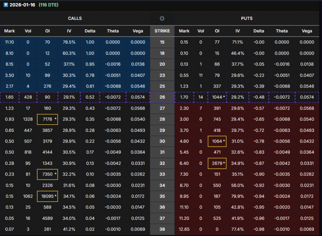The height and width of the screenshot is (236, 322).
Task: Collapse the 2026-01-16 expiration section arrow
Action: [x=5, y=5]
